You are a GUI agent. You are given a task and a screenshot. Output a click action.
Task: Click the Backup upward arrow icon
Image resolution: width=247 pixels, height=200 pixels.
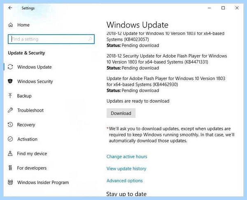tap(10, 96)
